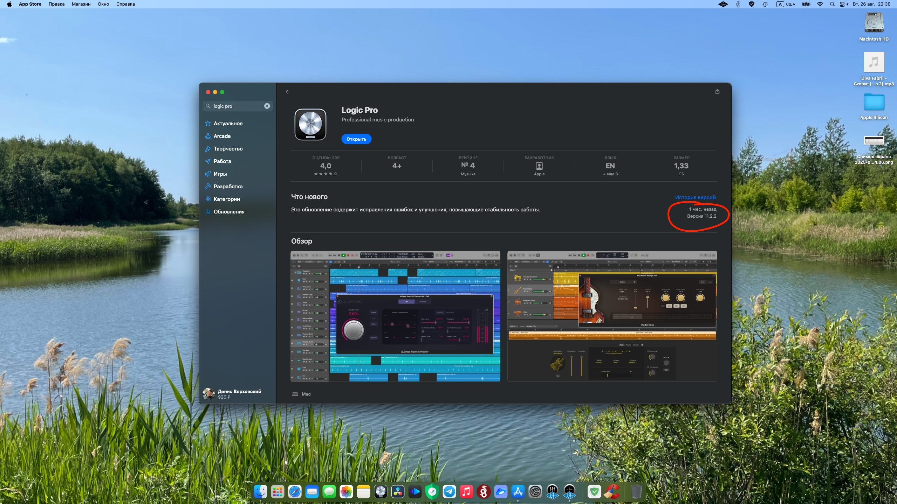Open Music app from the Dock

point(466,492)
